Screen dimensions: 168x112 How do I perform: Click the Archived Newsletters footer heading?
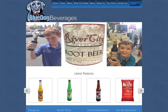98,110
